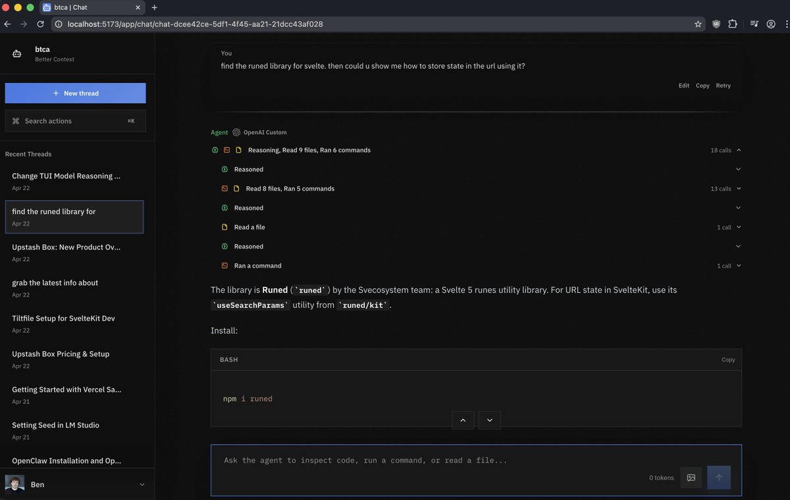The image size is (790, 500).
Task: Click the scroll-down arrow button
Action: pos(490,420)
